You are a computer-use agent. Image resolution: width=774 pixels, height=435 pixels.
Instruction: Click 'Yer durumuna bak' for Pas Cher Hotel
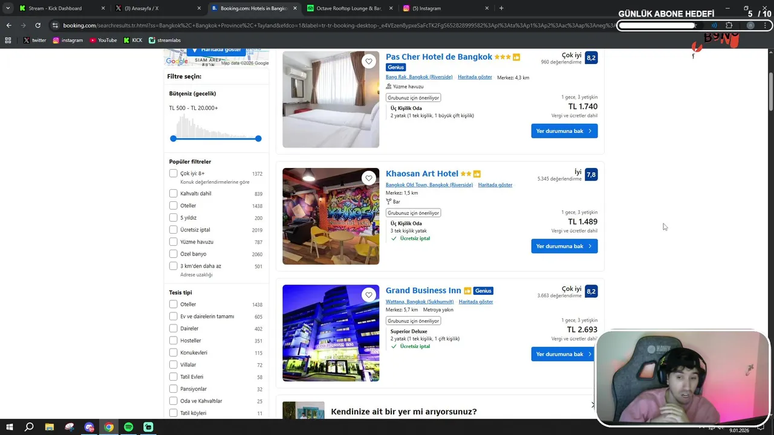coord(564,131)
